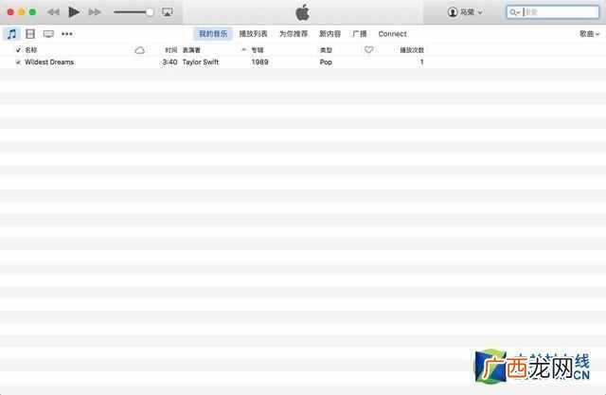The width and height of the screenshot is (606, 395).
Task: Sort by the 名称 column header
Action: pos(31,50)
